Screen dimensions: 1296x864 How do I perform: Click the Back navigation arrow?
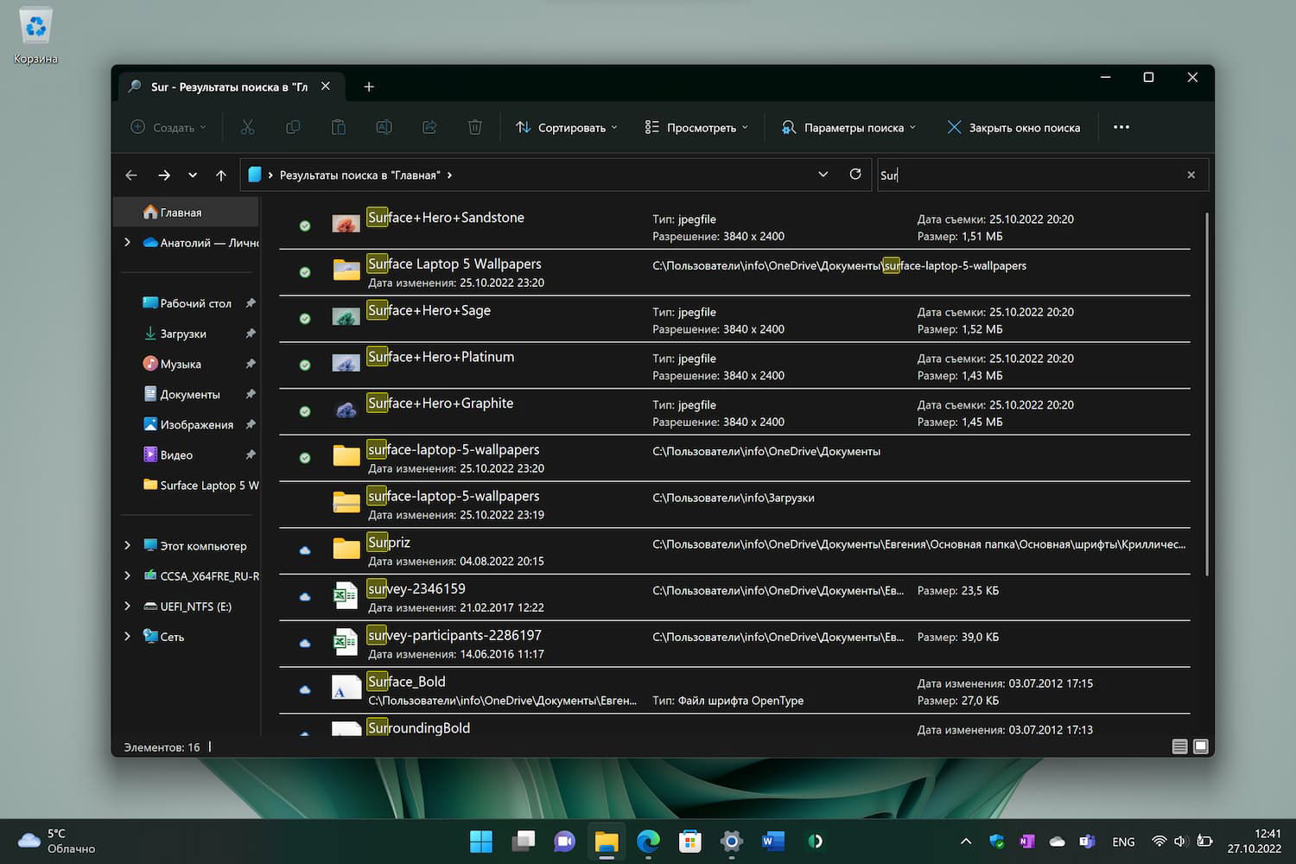[131, 175]
